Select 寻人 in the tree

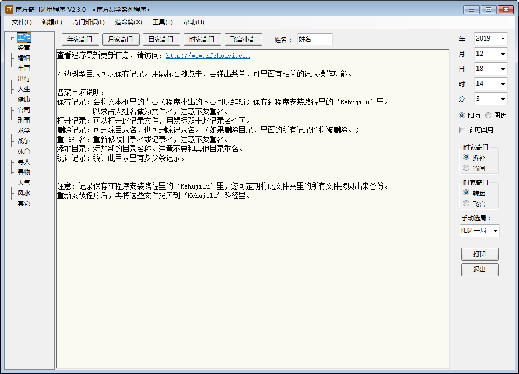24,162
